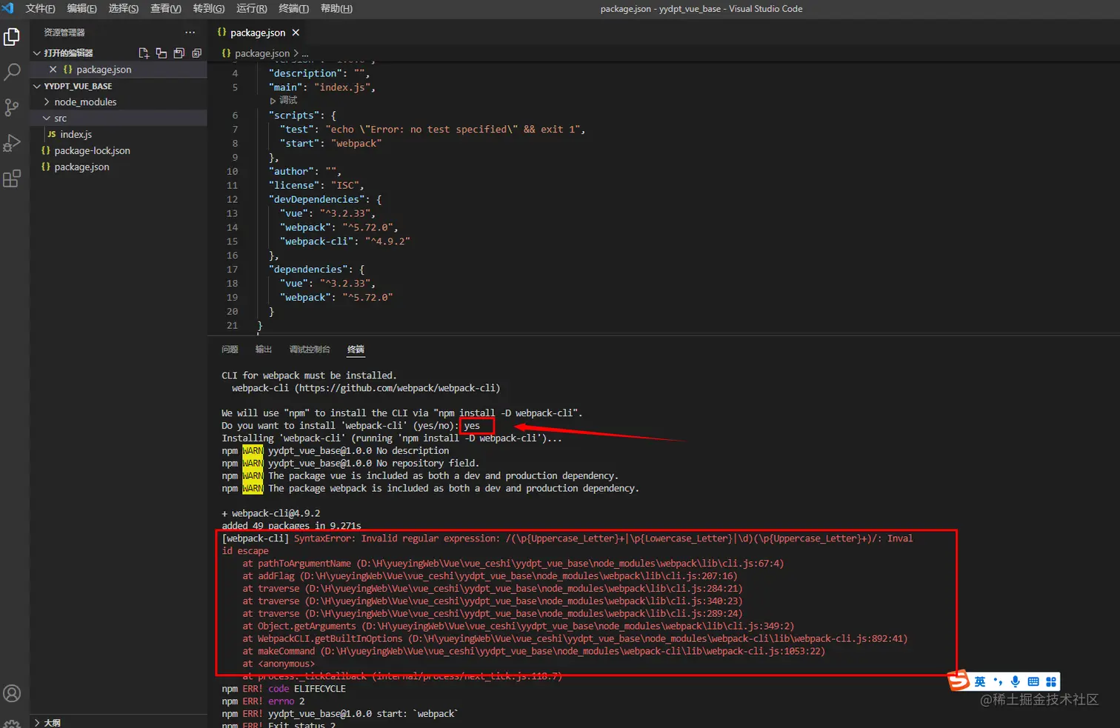Toggle the punctuation mode in the IME bar
This screenshot has width=1120, height=728.
click(x=998, y=681)
